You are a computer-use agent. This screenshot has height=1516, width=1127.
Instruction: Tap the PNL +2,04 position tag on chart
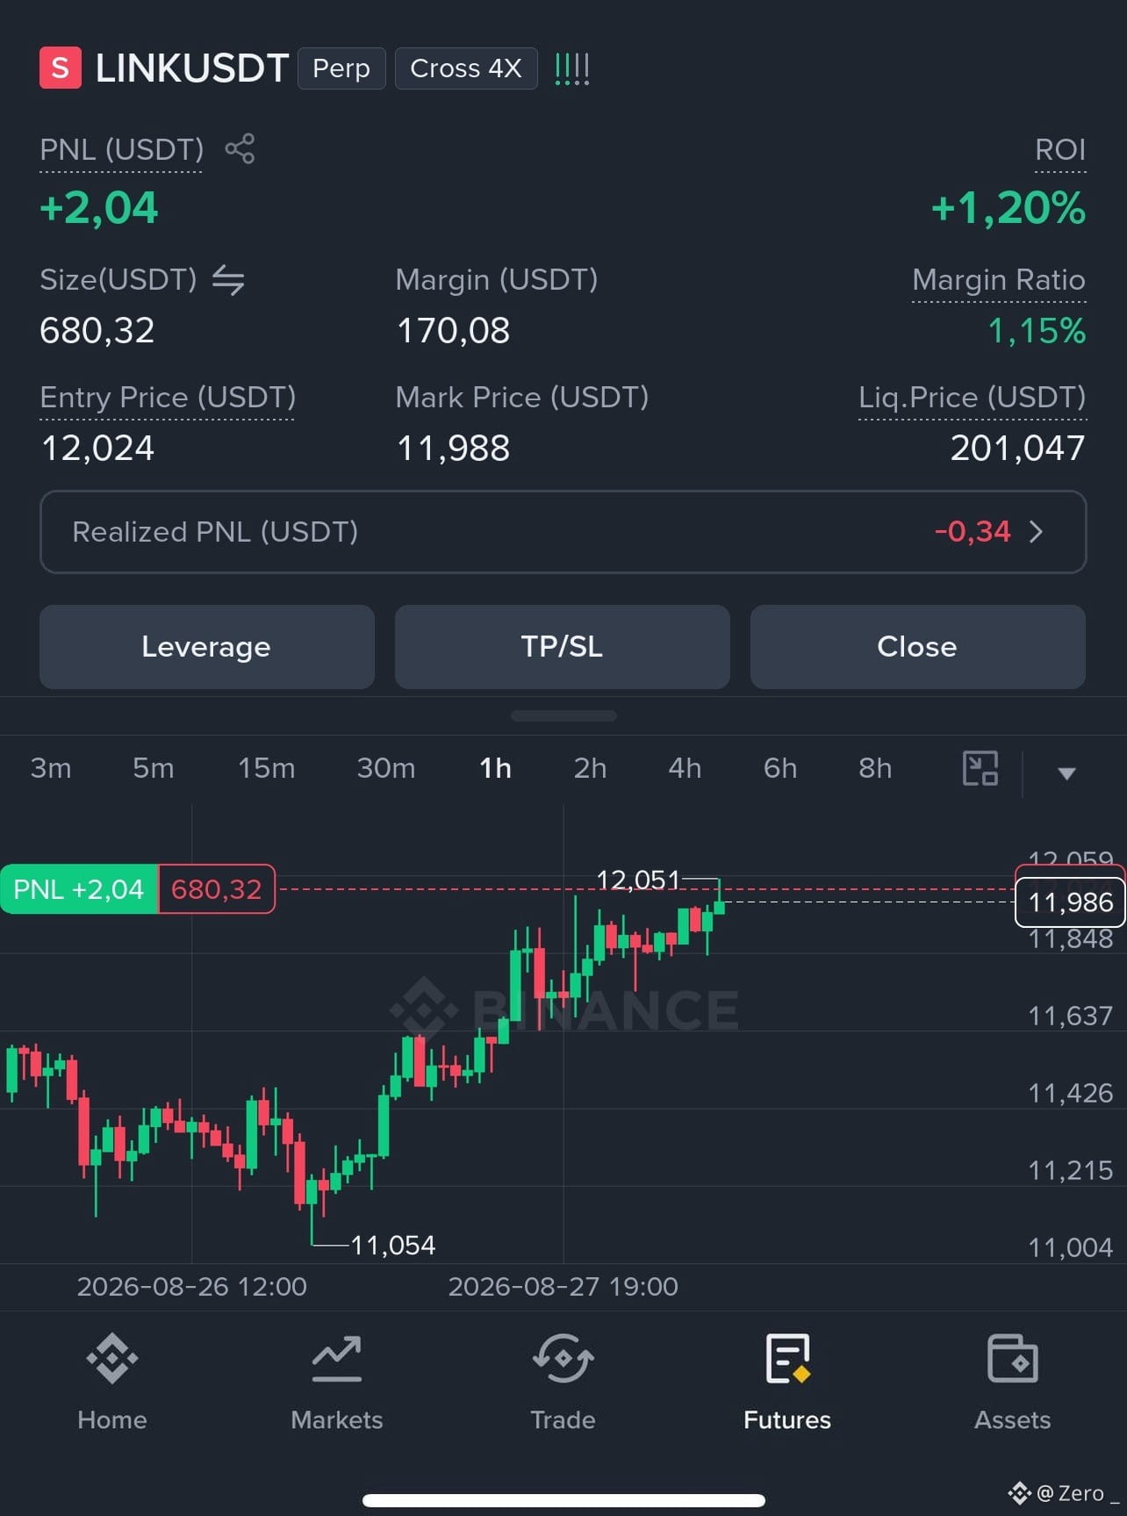pos(79,889)
